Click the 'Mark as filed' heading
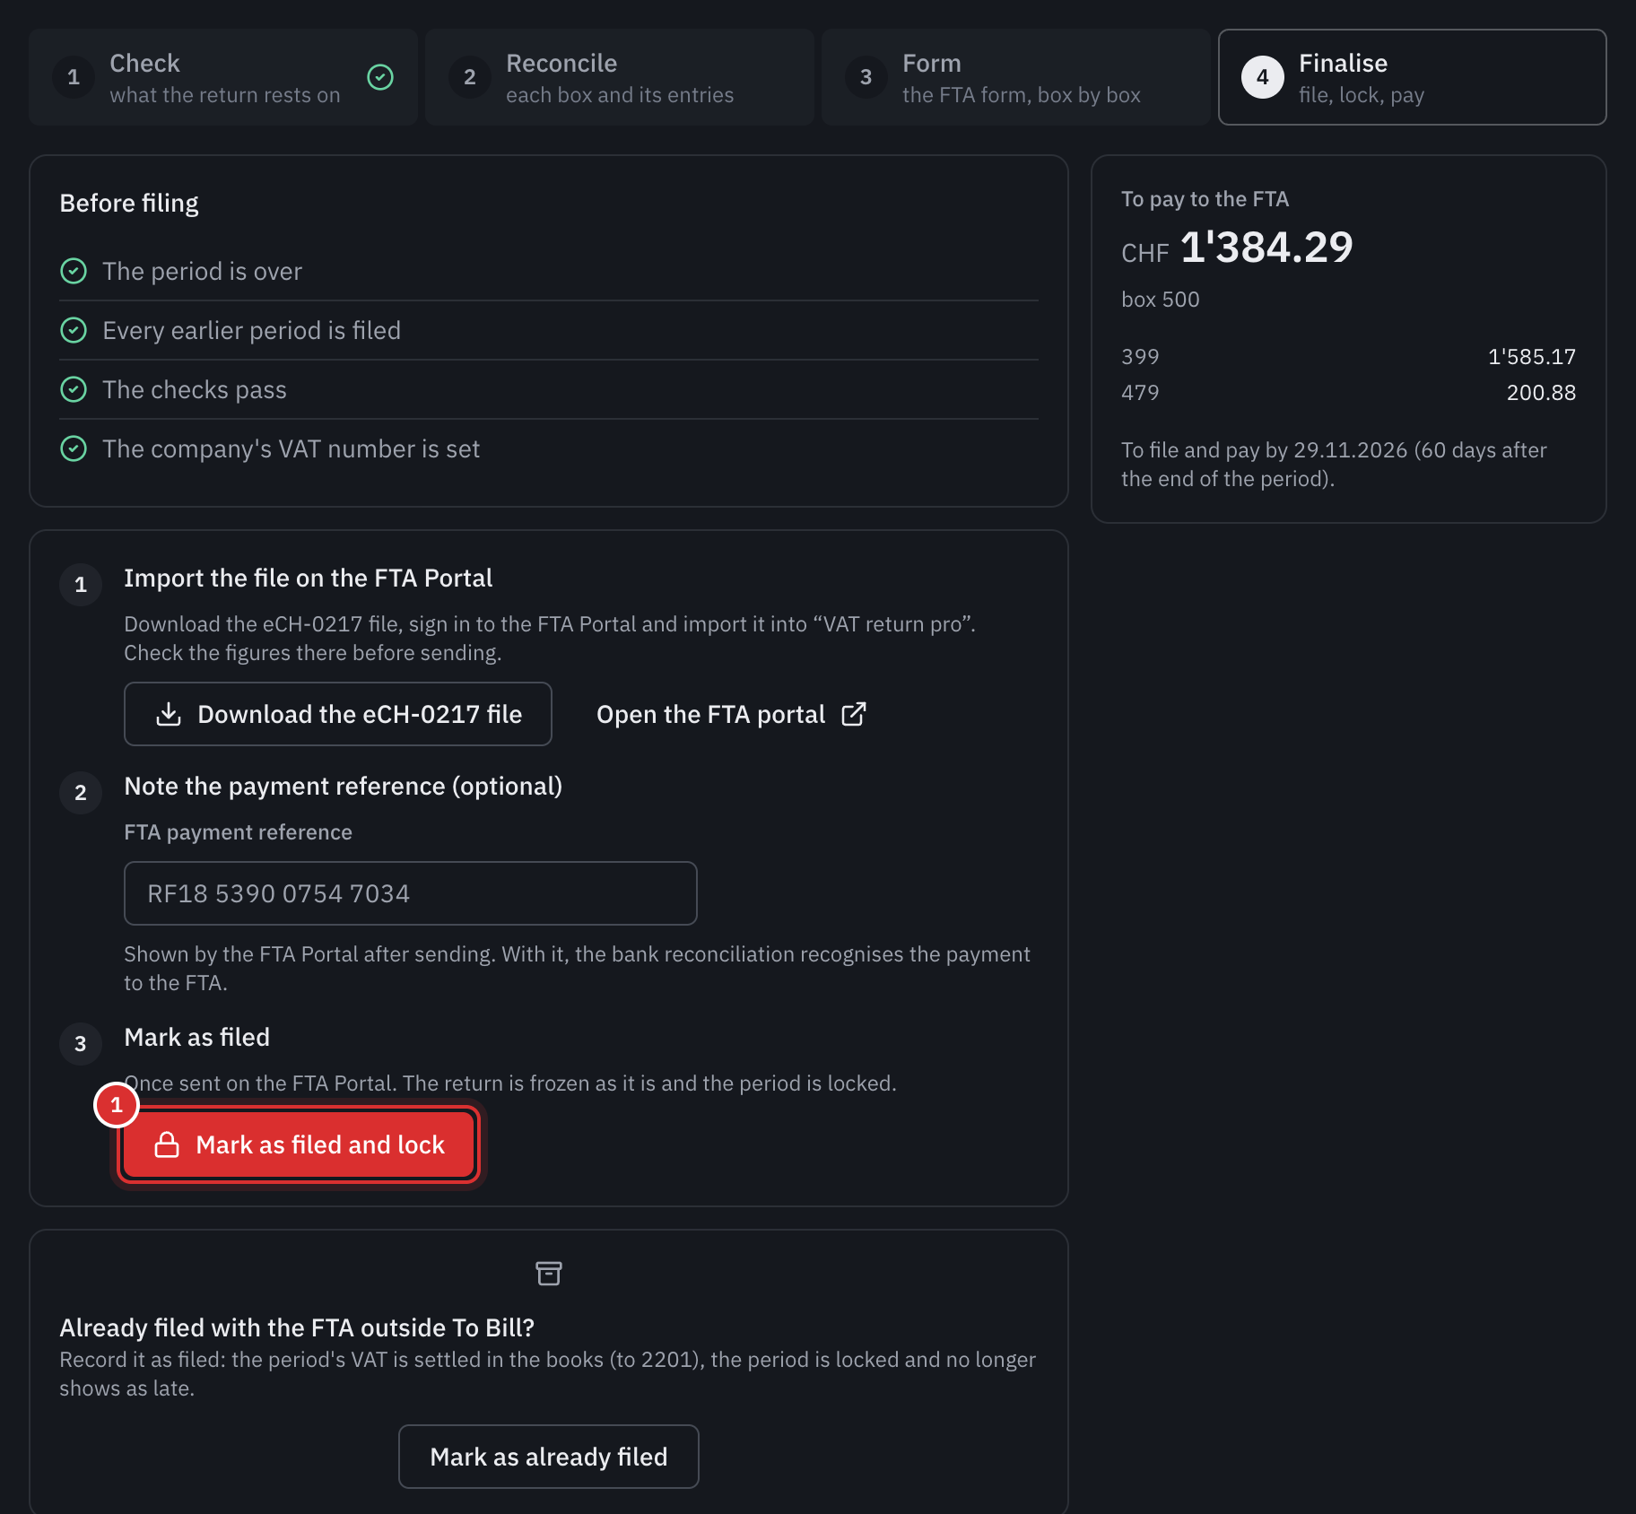1636x1514 pixels. pyautogui.click(x=197, y=1037)
